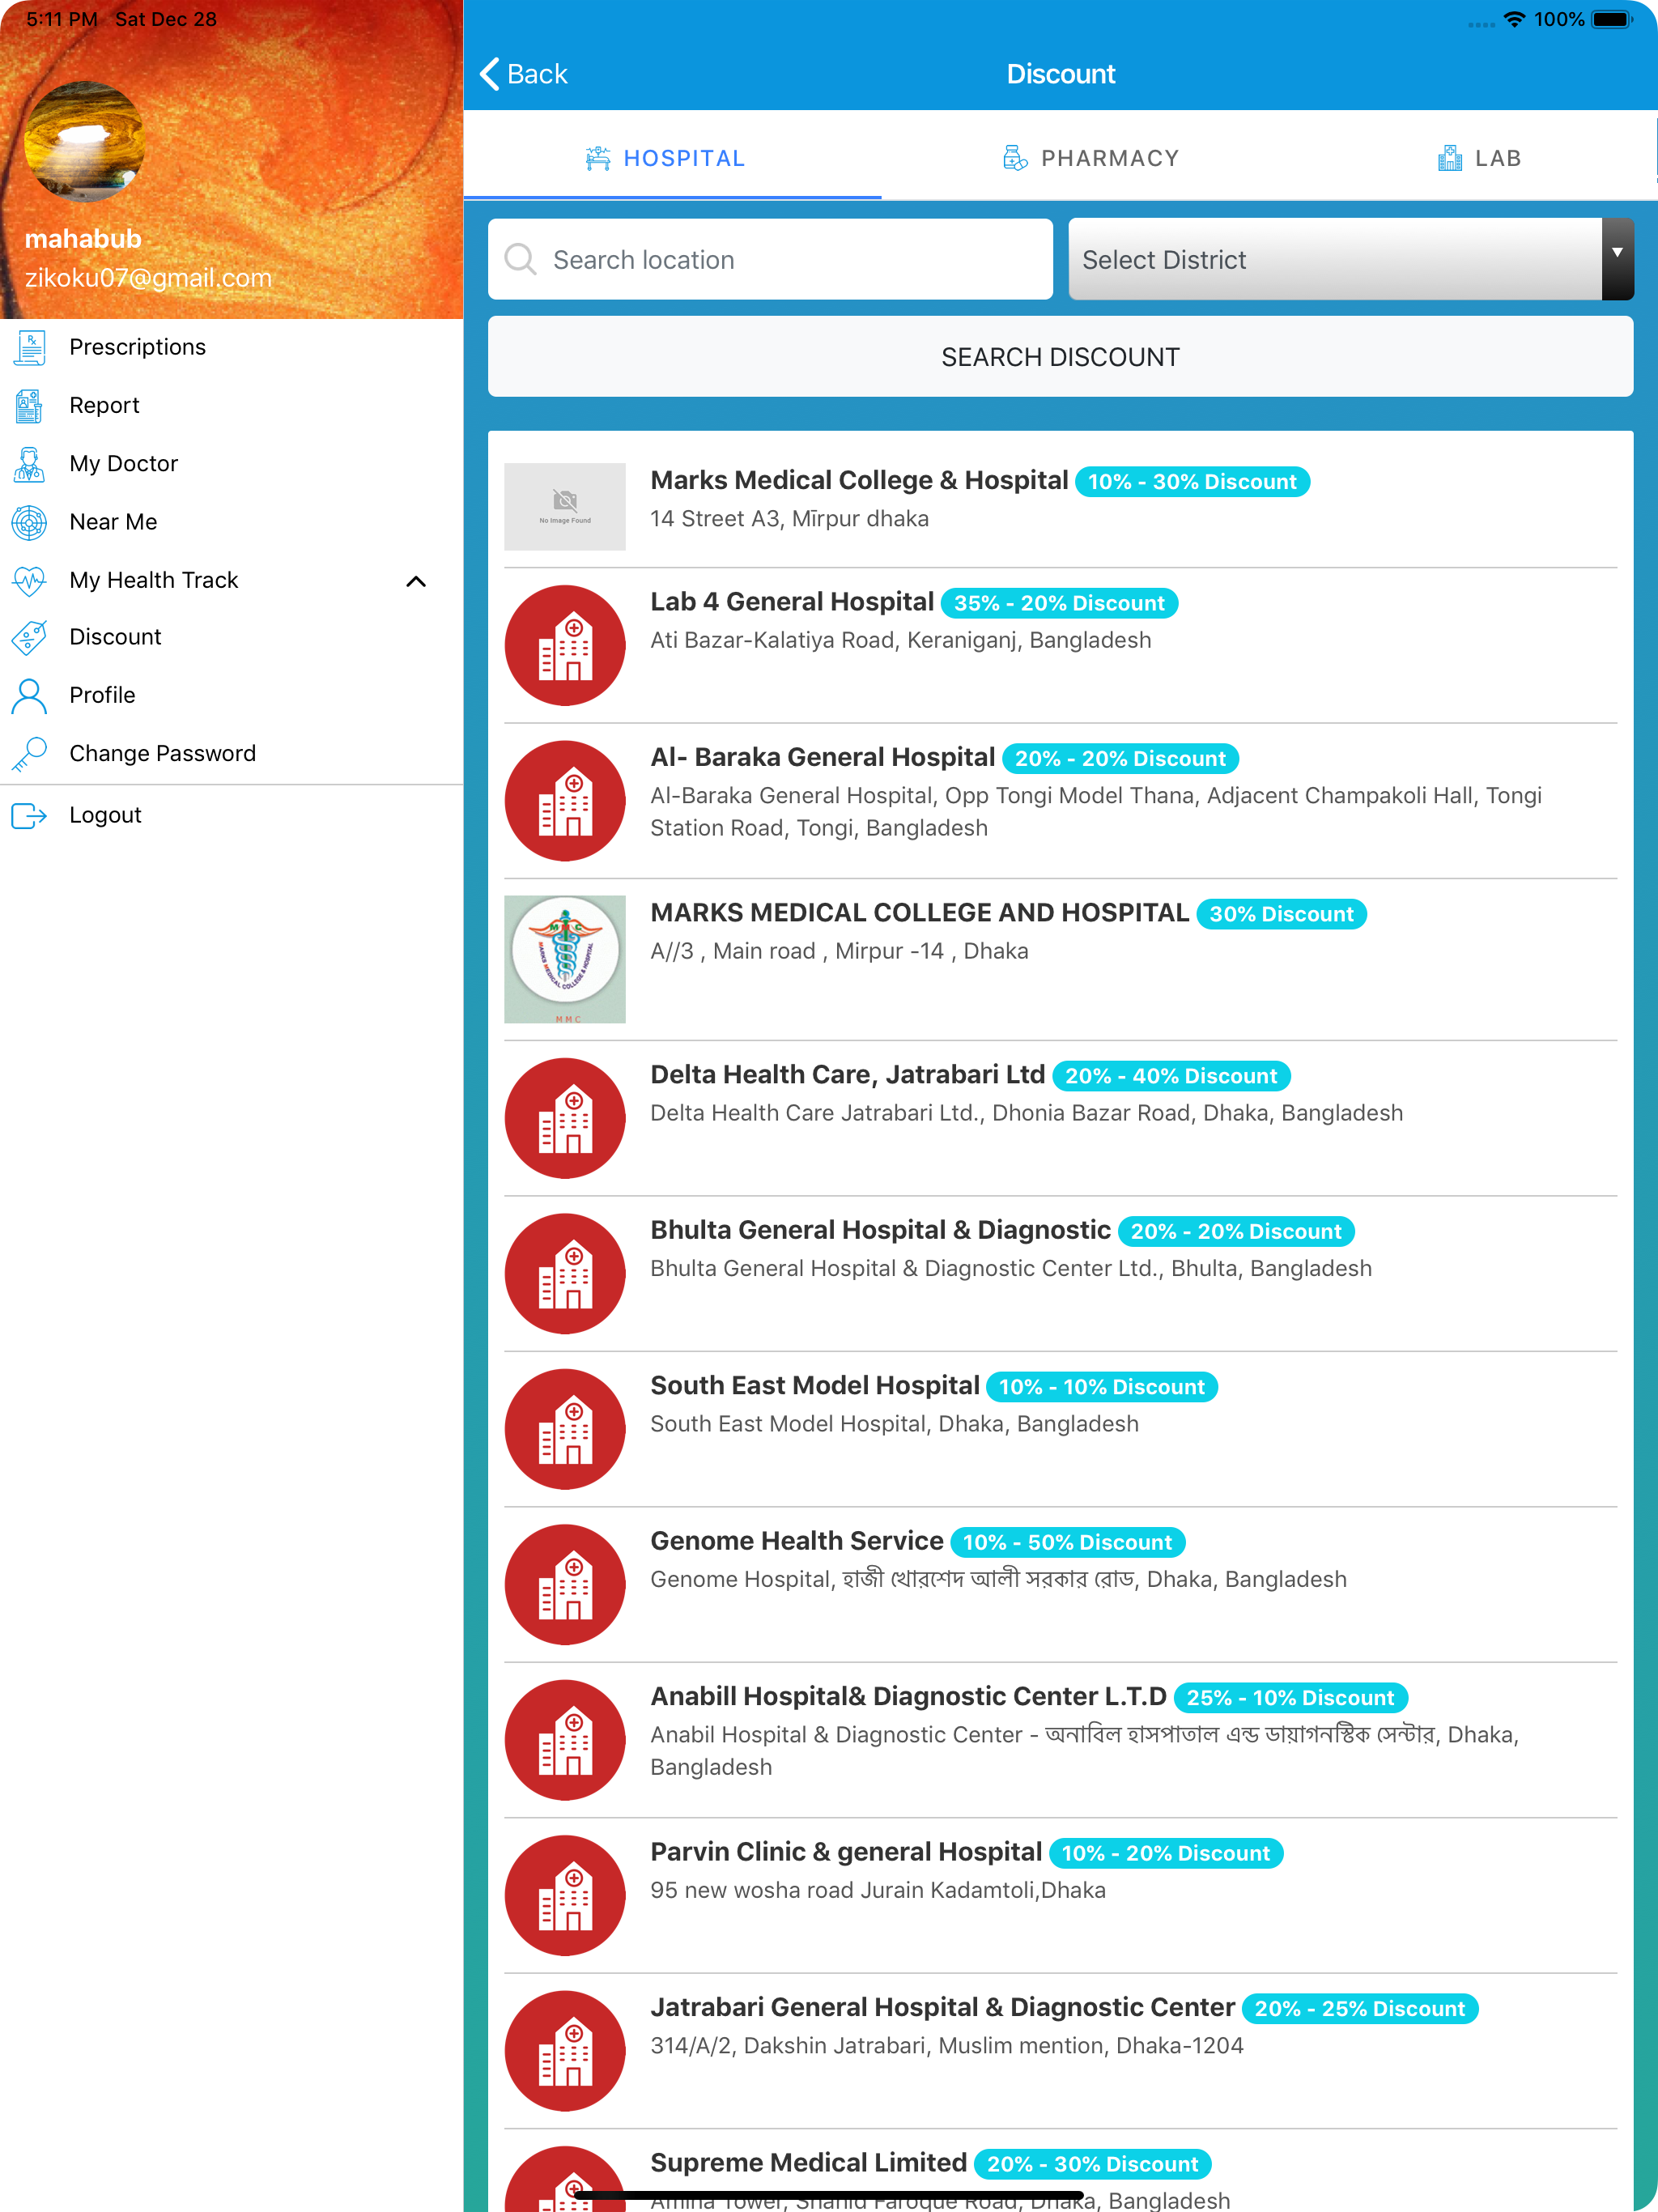Click Lab 4 General Hospital red icon

(x=565, y=645)
